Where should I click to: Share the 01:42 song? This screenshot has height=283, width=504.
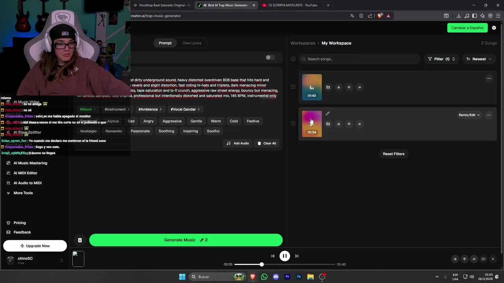pyautogui.click(x=359, y=87)
